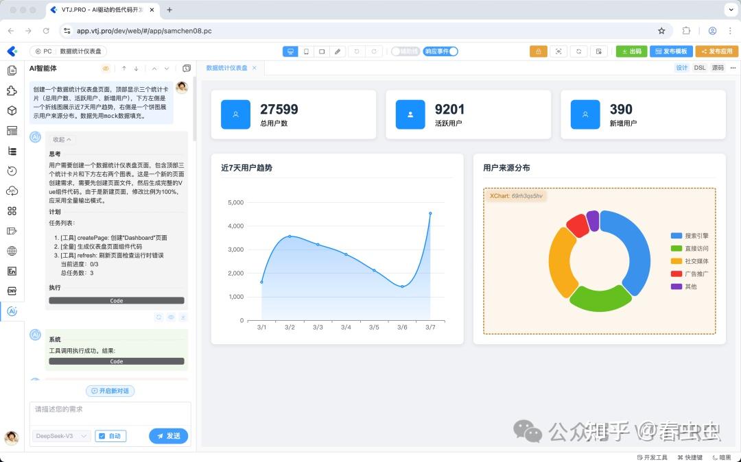Click the focus-frame preview icon in toolbar
Image resolution: width=741 pixels, height=462 pixels.
(x=558, y=51)
